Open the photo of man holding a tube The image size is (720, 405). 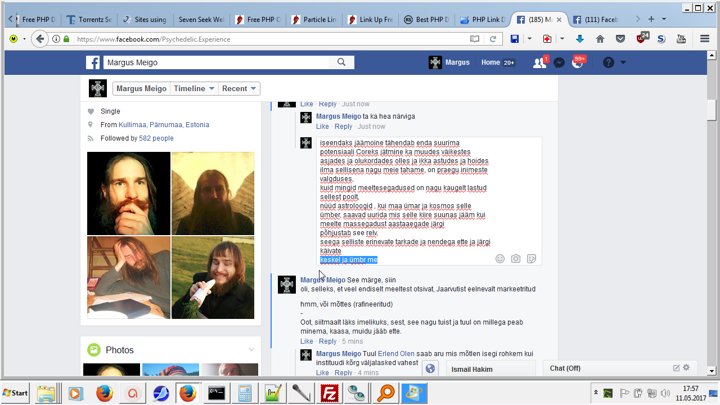tap(213, 278)
